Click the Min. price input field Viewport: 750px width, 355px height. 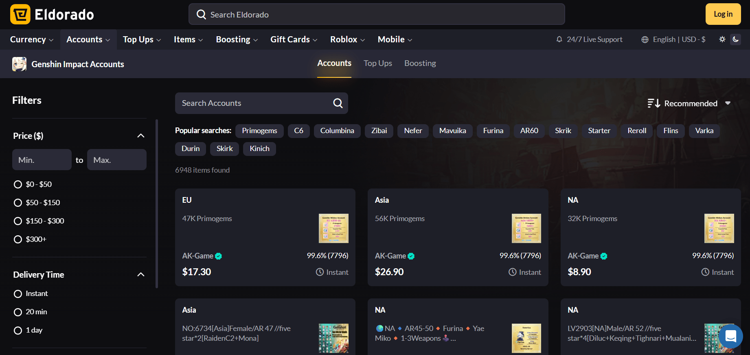[x=42, y=160]
